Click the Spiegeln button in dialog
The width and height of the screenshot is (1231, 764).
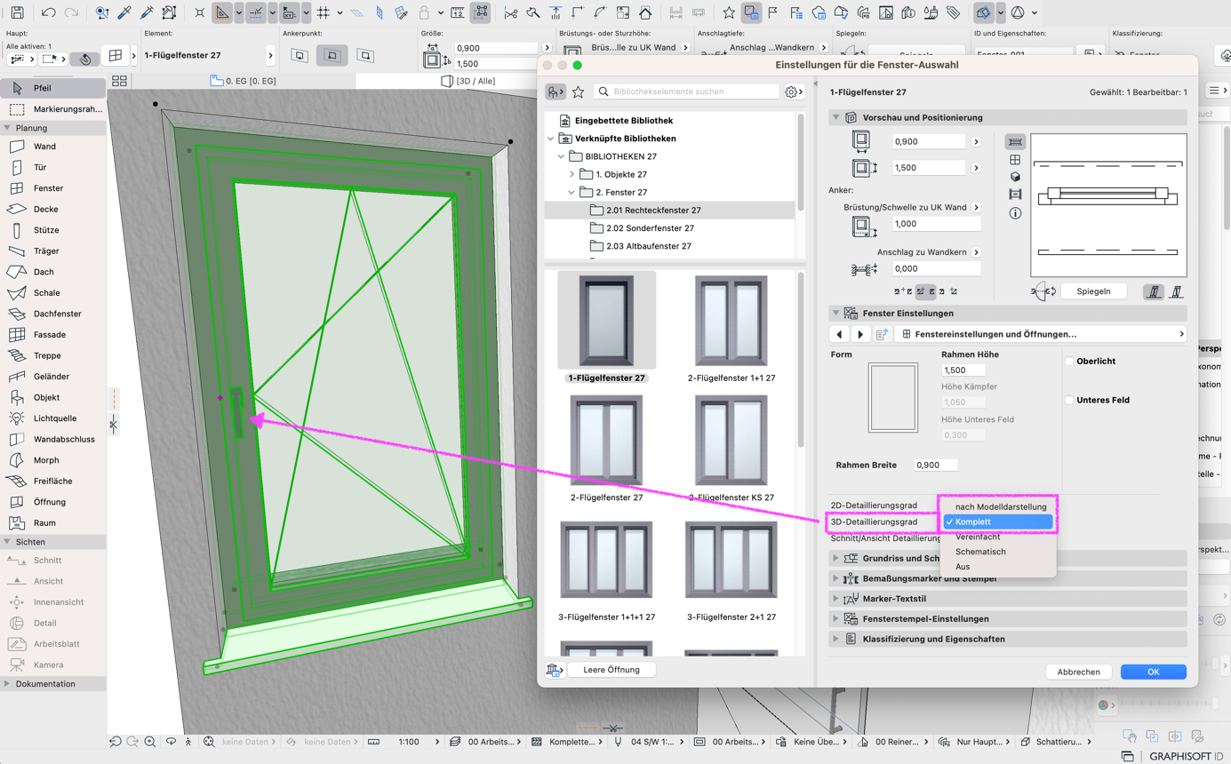click(x=1093, y=291)
